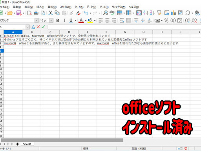Toggle Center Vertically alignment
The width and height of the screenshot is (201, 151).
click(x=143, y=20)
